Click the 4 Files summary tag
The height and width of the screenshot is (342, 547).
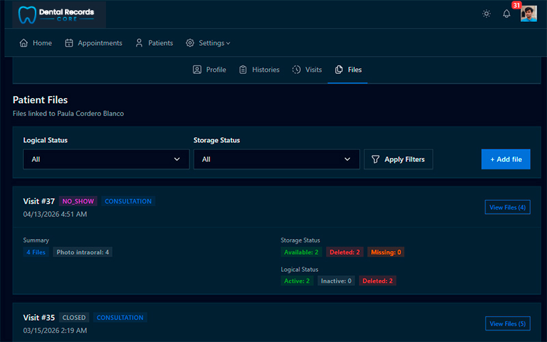[x=36, y=252]
